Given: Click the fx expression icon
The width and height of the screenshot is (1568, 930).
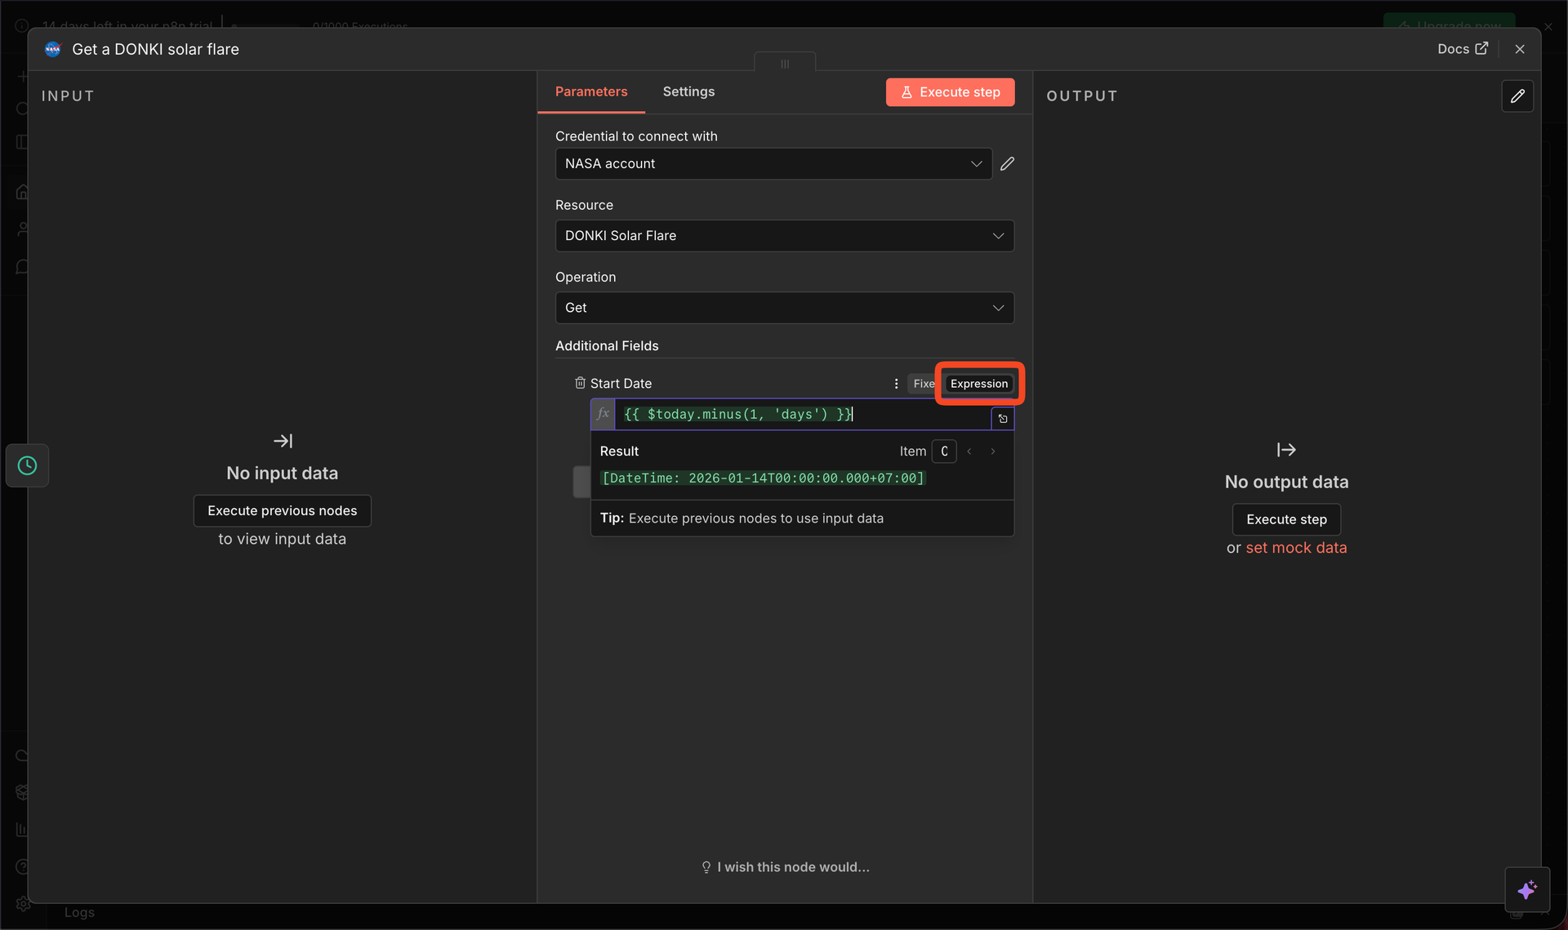Looking at the screenshot, I should coord(603,414).
